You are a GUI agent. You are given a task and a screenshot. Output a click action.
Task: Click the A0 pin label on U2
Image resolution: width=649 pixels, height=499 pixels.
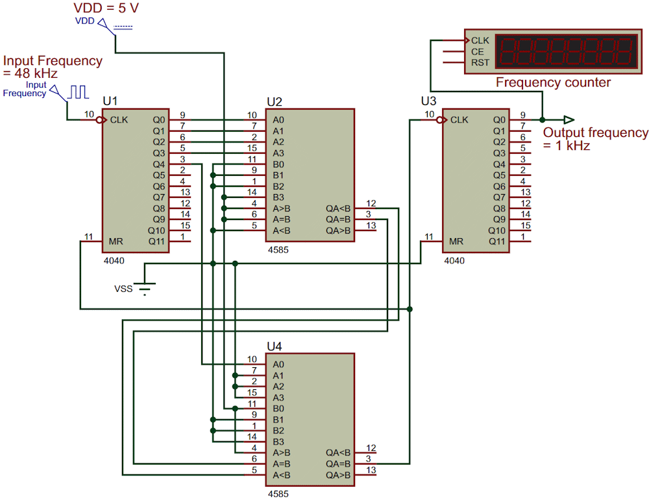tap(278, 120)
